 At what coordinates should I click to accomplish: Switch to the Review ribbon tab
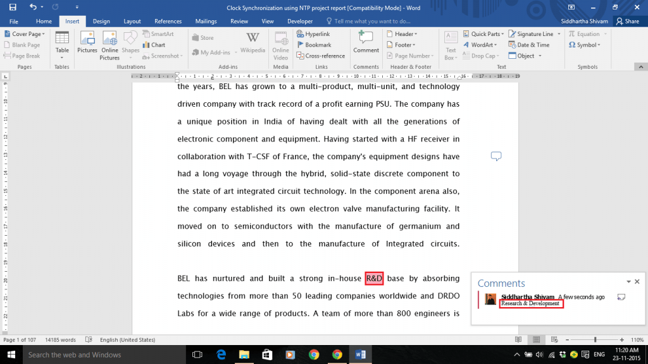(x=239, y=20)
